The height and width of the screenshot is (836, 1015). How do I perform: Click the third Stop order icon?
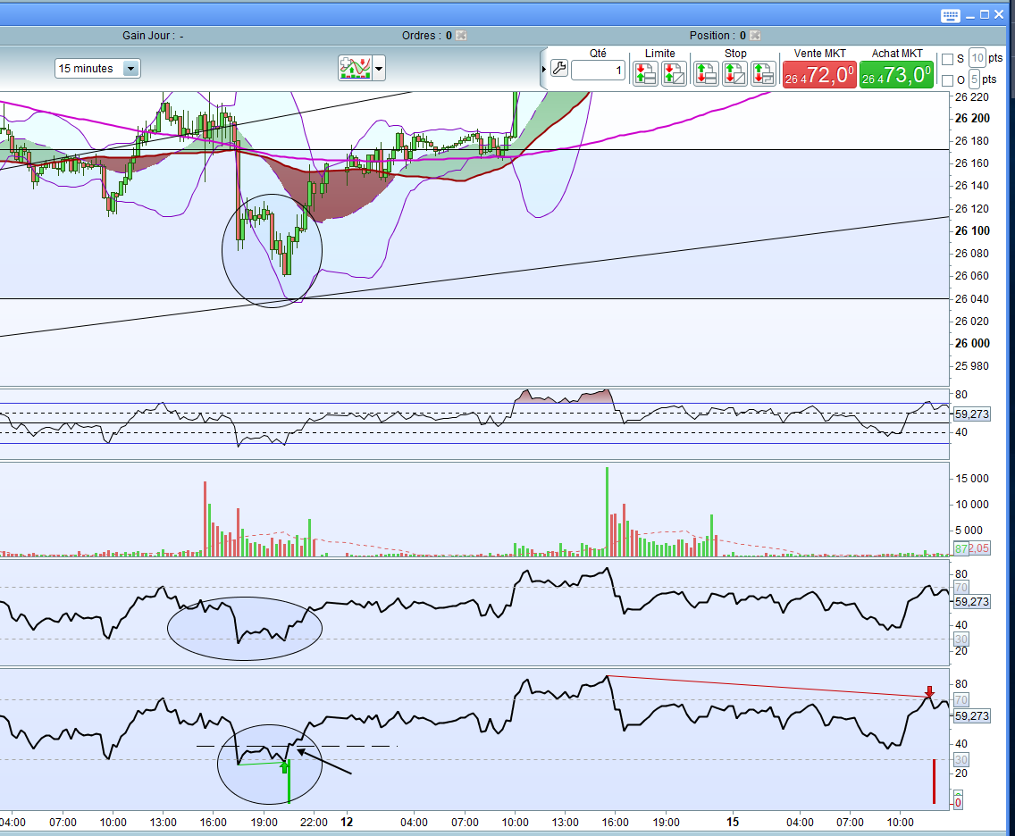763,74
